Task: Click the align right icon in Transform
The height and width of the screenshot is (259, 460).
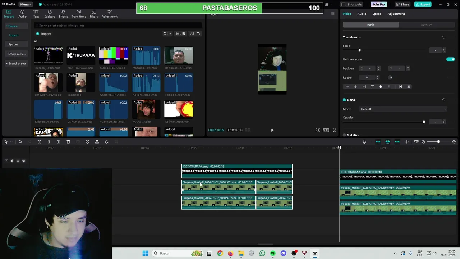Action: 364,87
